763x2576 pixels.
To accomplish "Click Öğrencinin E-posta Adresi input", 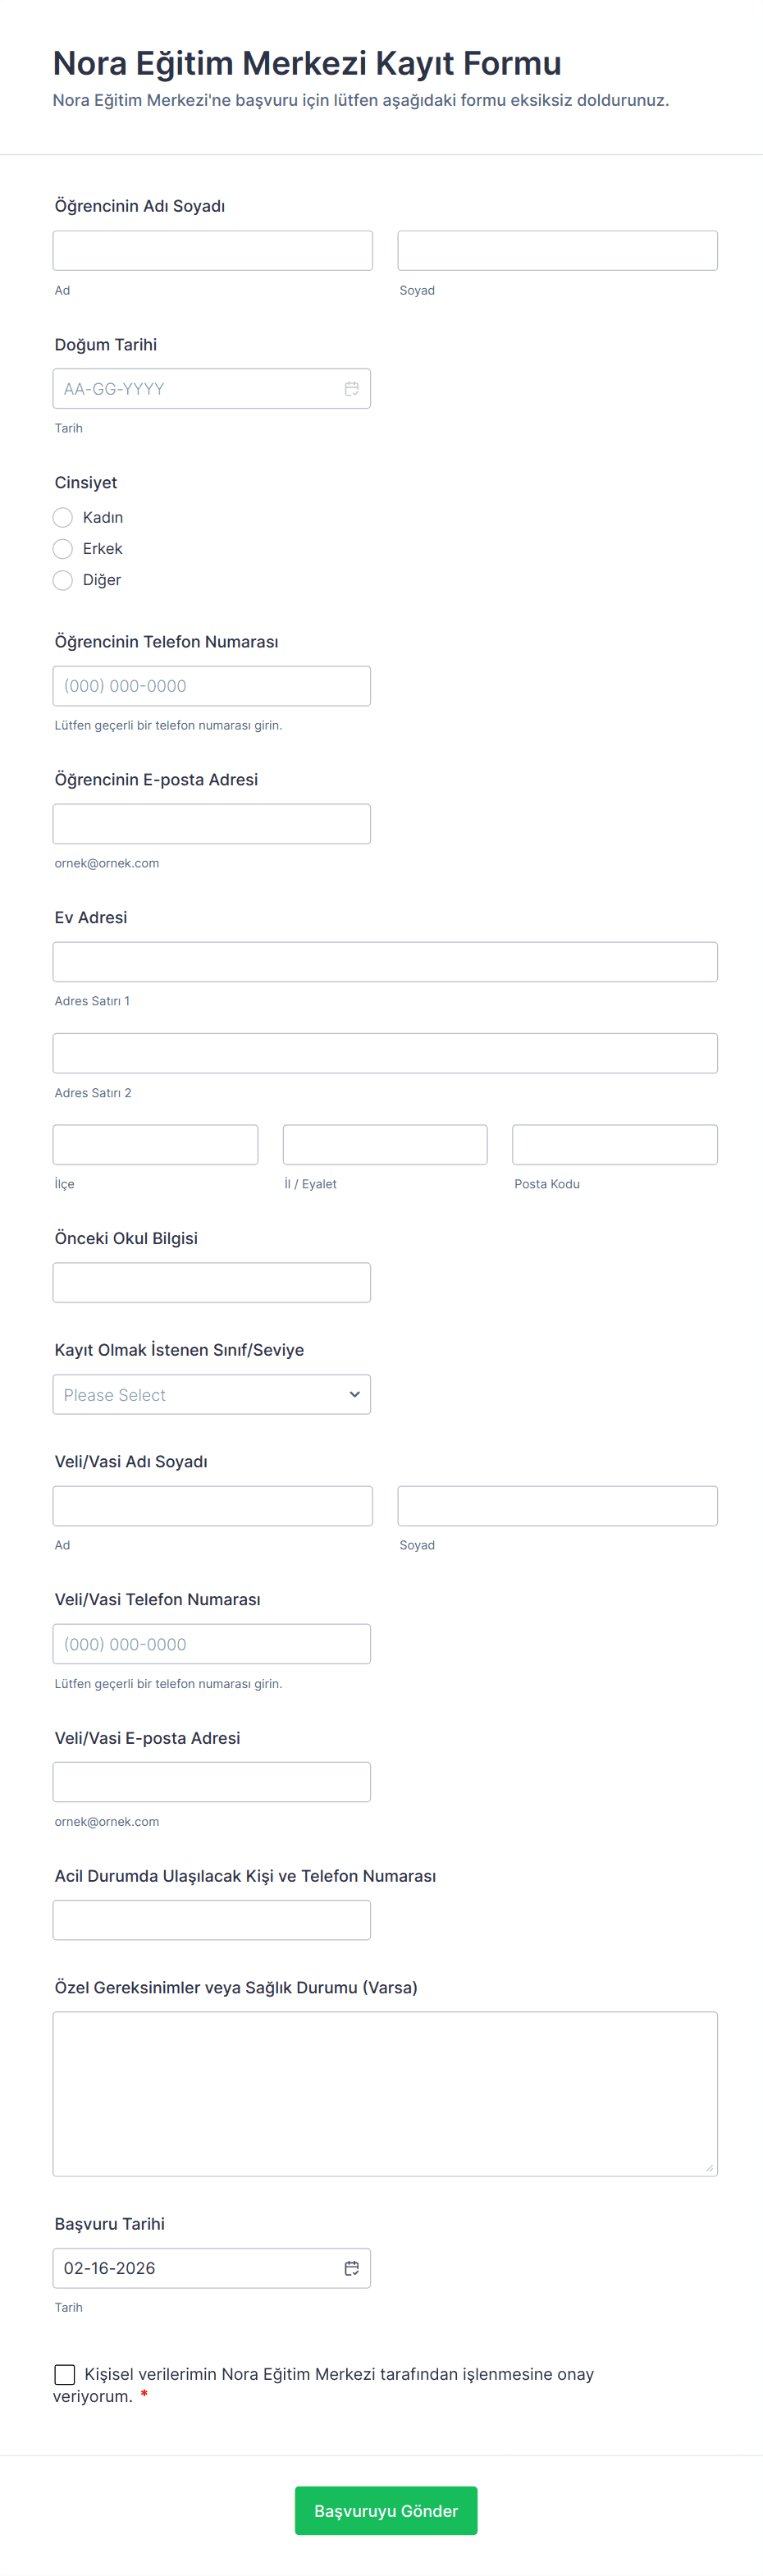I will click(x=211, y=824).
